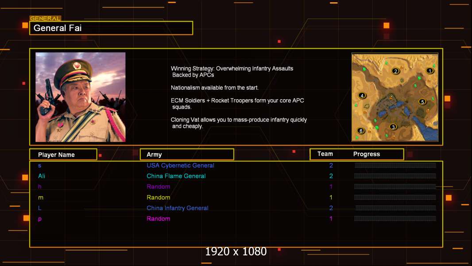The width and height of the screenshot is (472, 266).
Task: Select player name 'h' in the list
Action: [x=40, y=187]
